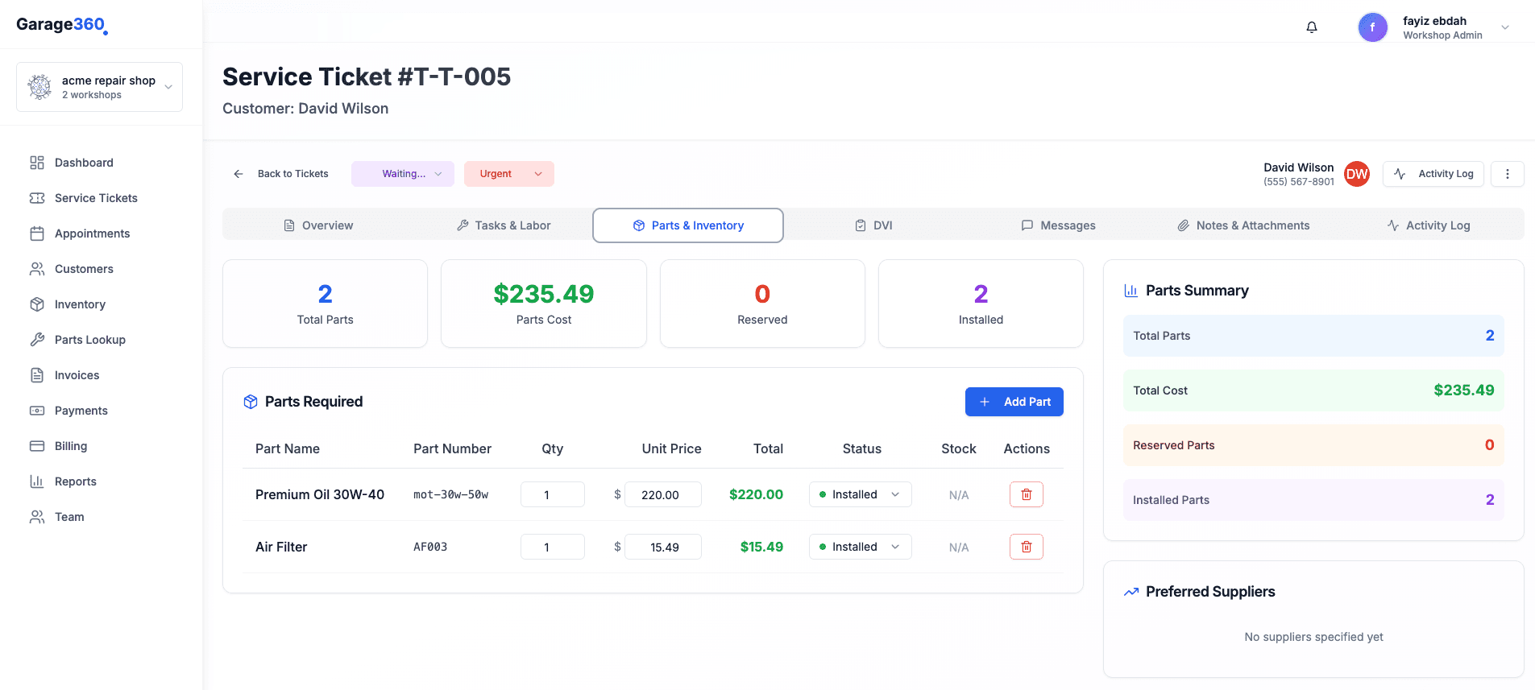Expand the Waiting status dropdown

pyautogui.click(x=403, y=174)
